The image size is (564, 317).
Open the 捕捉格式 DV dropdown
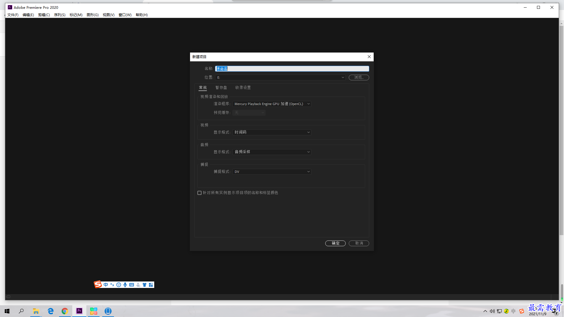tap(272, 172)
